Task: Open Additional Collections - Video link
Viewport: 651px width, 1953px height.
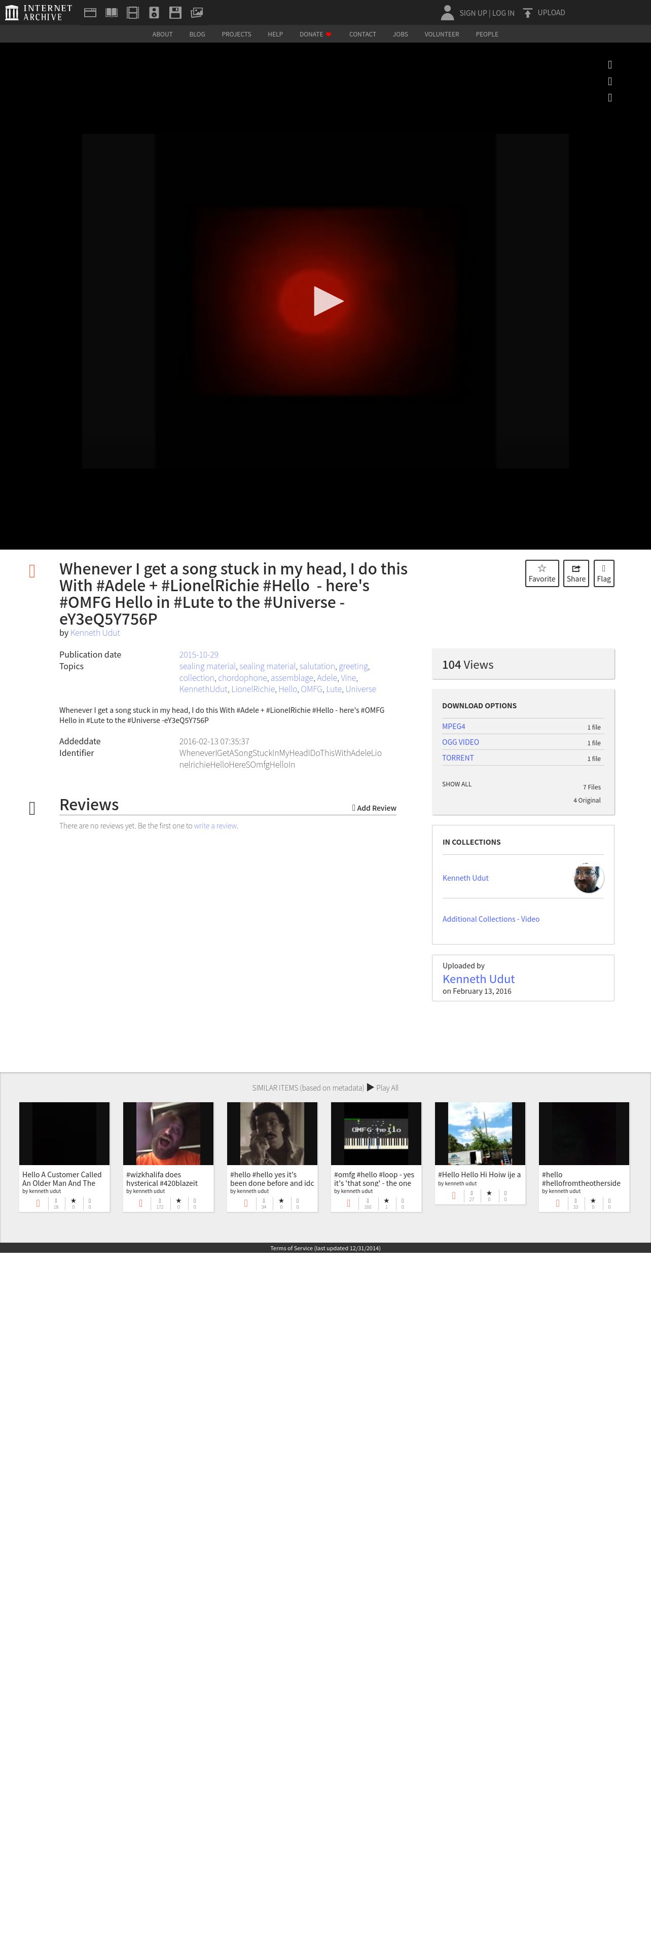Action: (491, 919)
